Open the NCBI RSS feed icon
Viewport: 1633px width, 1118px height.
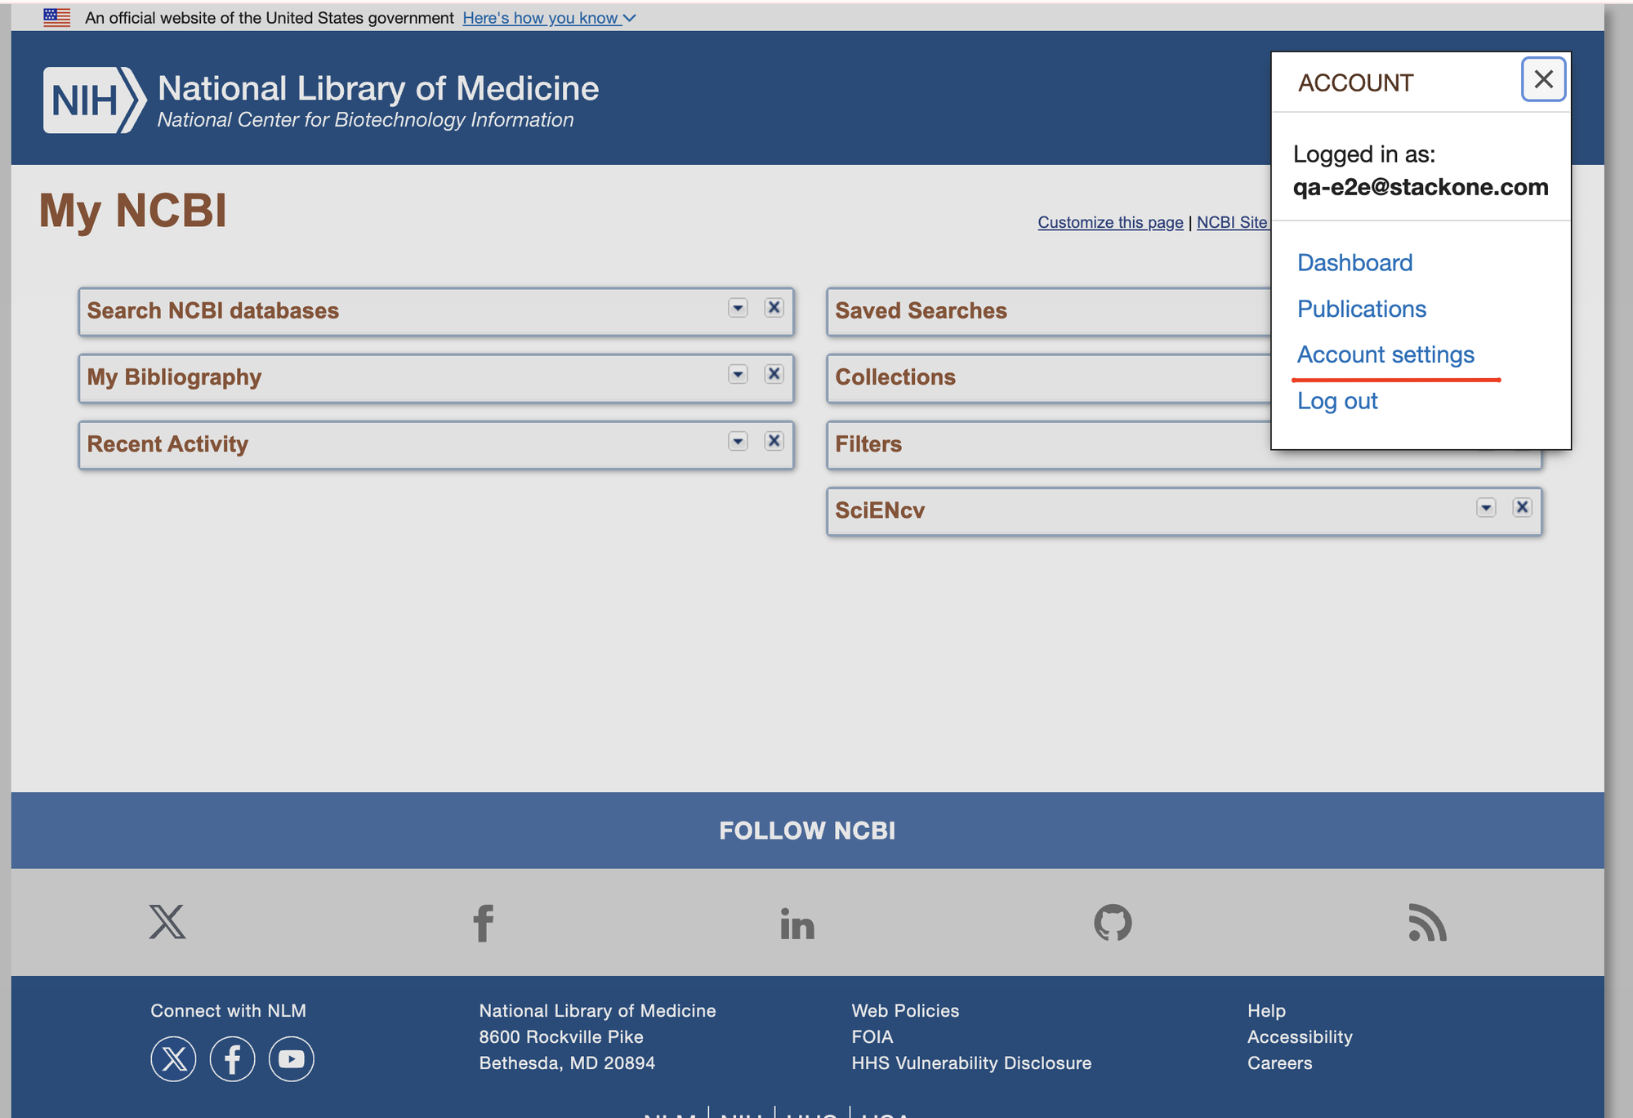pos(1427,922)
